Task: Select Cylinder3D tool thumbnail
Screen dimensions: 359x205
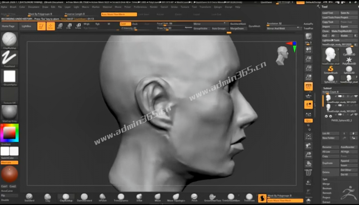Action: tap(349, 52)
